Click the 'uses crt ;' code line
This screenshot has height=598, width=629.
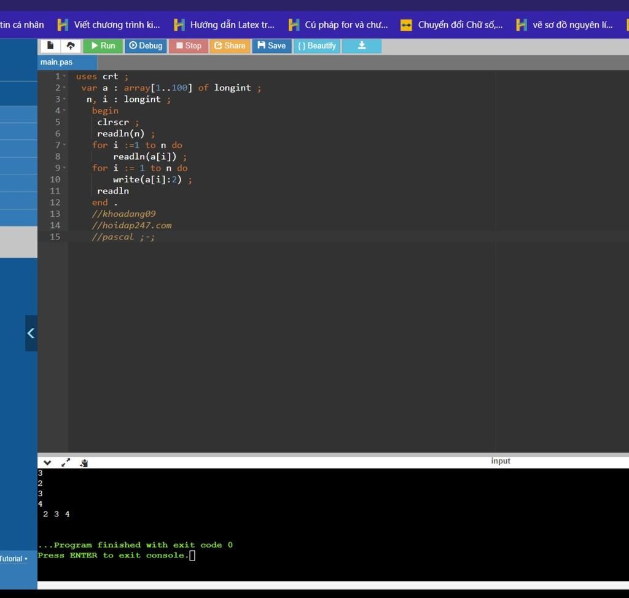[x=103, y=76]
